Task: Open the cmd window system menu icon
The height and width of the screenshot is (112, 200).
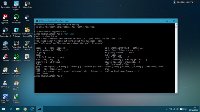Action: [x=37, y=21]
